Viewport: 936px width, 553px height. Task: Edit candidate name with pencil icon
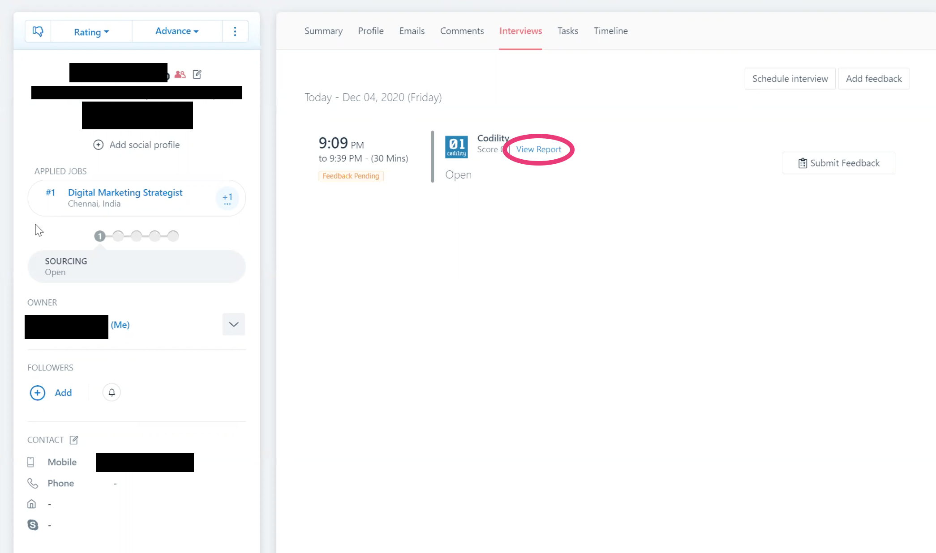tap(197, 75)
